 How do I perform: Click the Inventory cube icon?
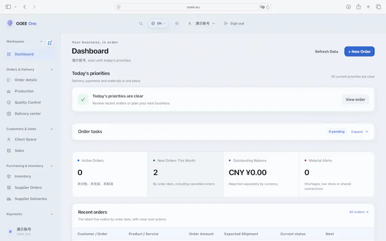pyautogui.click(x=9, y=176)
